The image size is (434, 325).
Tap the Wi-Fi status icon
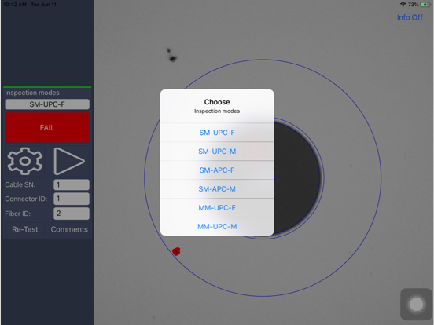[403, 5]
